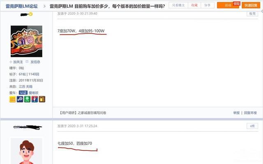Viewport: 263px width, 164px height.
Task: Click the post text 7座加70W，4座加95-100W
Action: (x=81, y=31)
